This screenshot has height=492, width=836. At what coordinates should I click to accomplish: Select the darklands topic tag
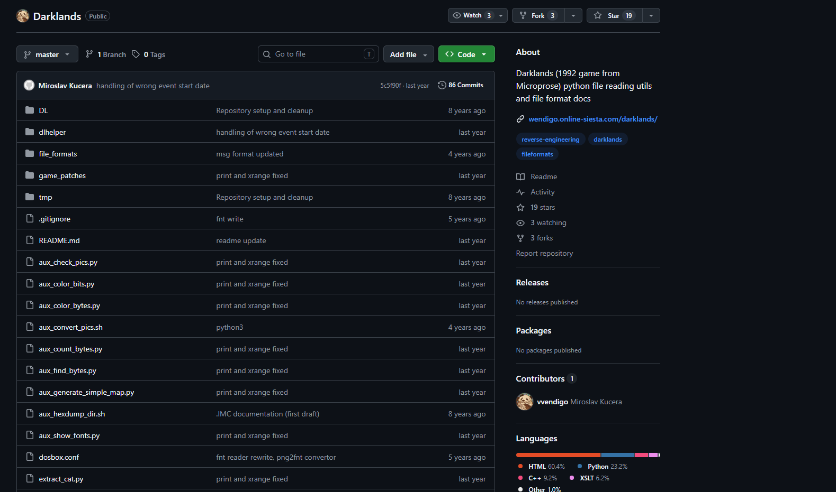(608, 139)
